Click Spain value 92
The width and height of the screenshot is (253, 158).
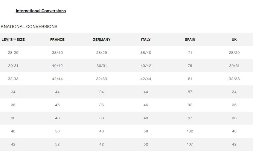190,105
